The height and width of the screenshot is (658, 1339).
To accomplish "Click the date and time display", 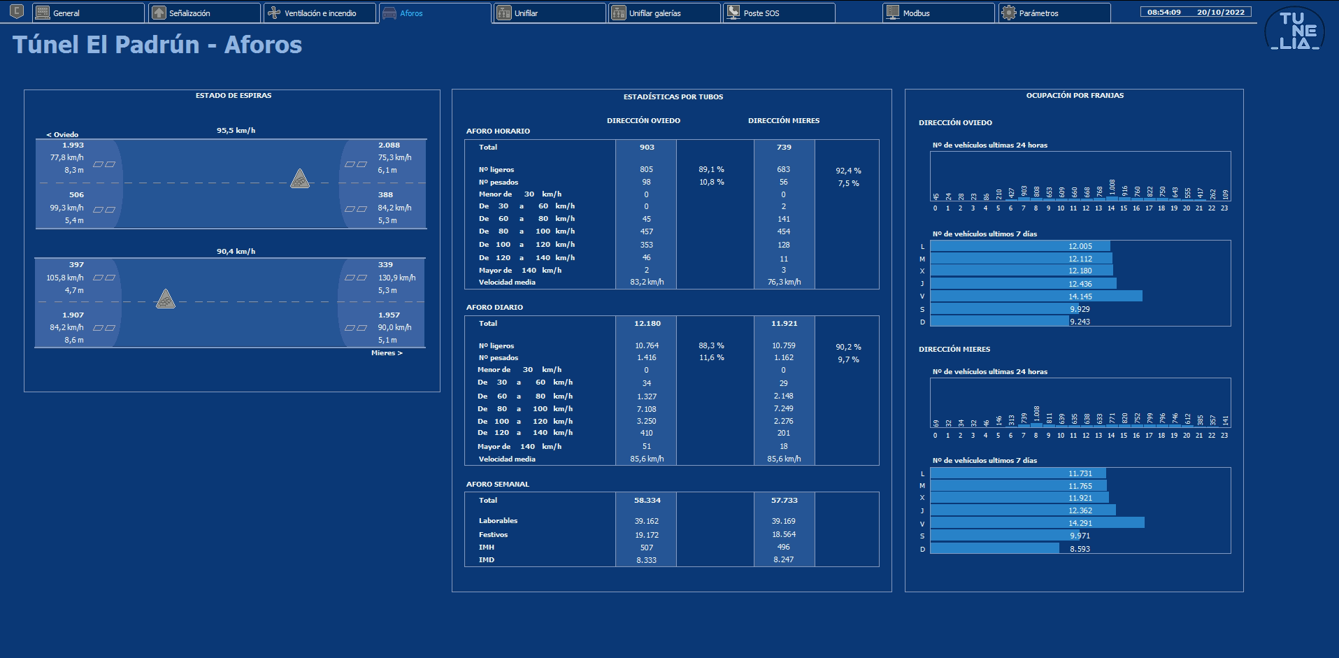I will coord(1196,12).
